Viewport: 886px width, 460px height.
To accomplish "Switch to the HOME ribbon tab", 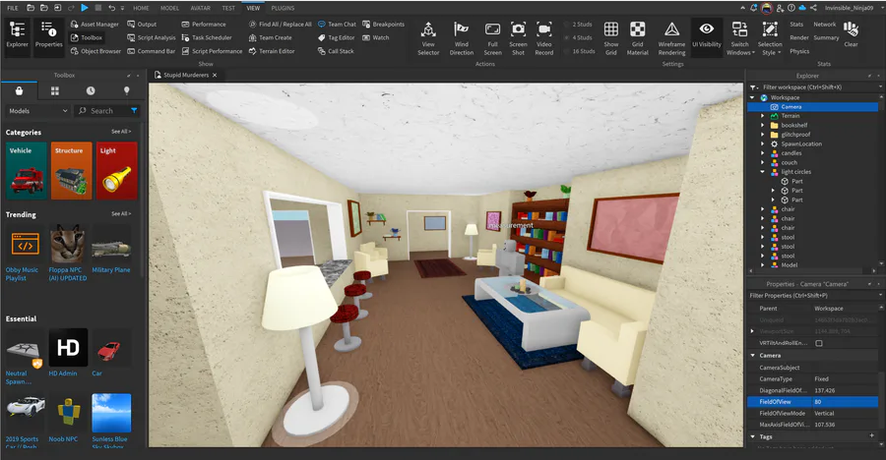I will [x=141, y=8].
